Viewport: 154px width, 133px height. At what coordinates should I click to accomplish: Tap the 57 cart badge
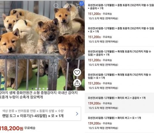[x=82, y=3]
